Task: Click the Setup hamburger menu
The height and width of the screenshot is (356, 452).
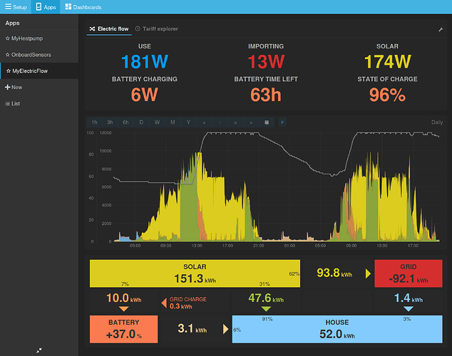Action: point(16,7)
